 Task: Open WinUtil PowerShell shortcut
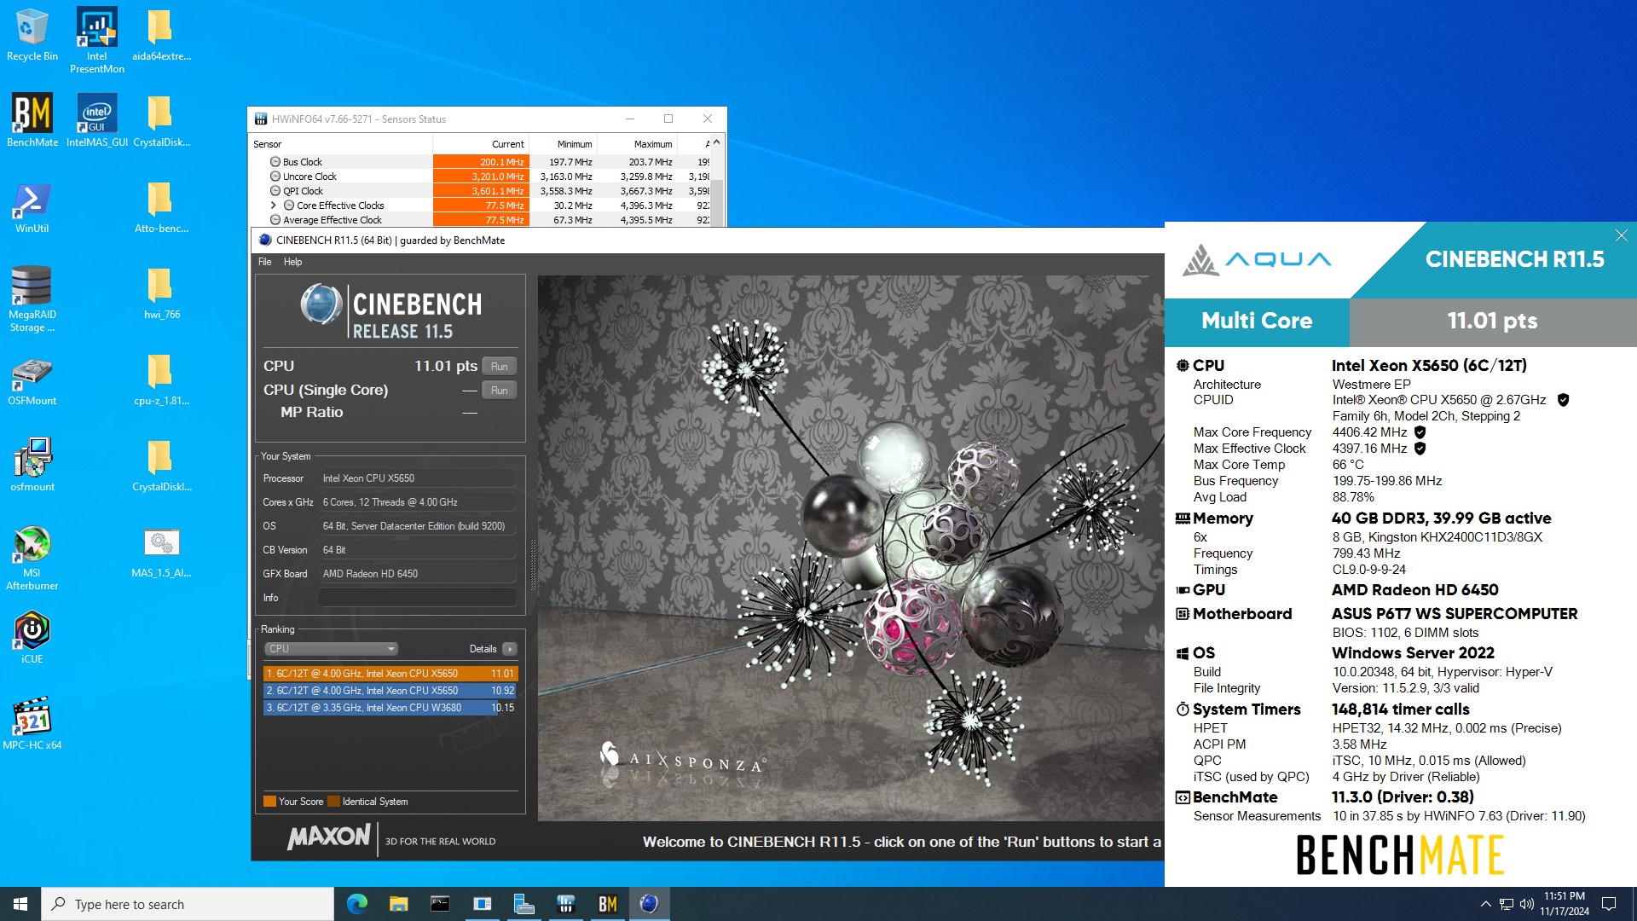tap(32, 207)
